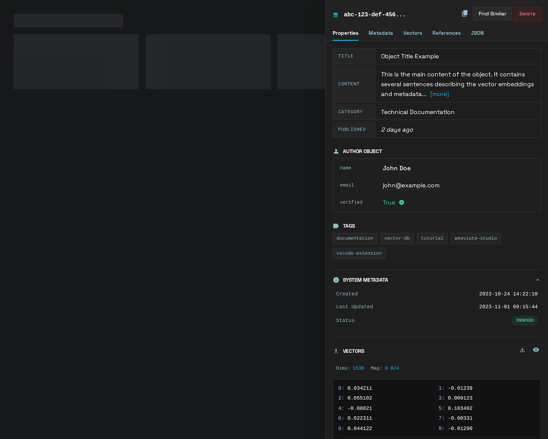Expand content with the [more] link

439,94
